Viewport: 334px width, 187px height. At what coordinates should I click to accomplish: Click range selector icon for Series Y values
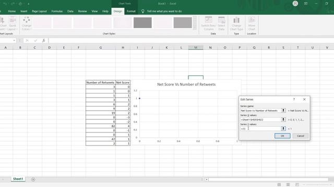coord(283,128)
